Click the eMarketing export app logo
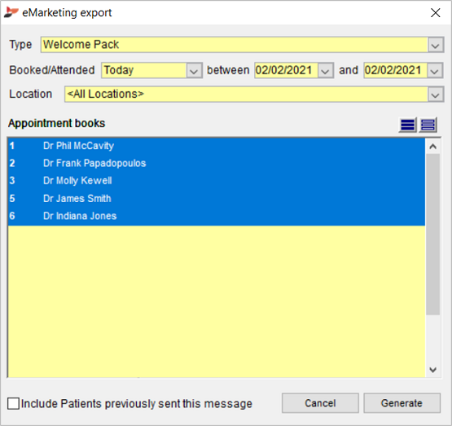The image size is (452, 426). 11,12
